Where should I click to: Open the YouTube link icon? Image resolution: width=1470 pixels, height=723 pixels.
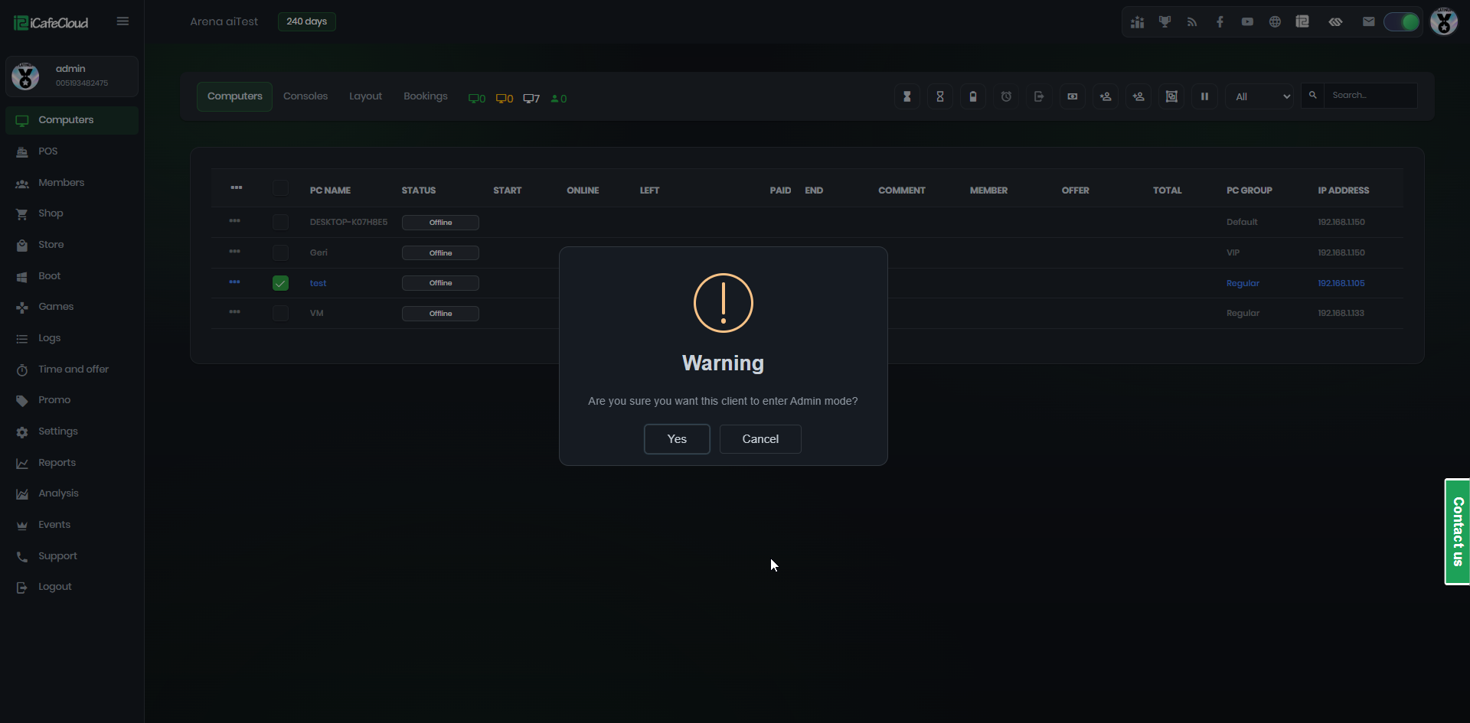pos(1247,22)
